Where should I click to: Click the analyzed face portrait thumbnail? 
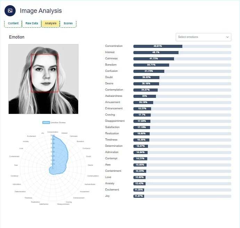(x=43, y=79)
